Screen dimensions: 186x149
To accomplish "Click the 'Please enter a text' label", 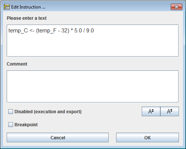I will click(x=27, y=18).
